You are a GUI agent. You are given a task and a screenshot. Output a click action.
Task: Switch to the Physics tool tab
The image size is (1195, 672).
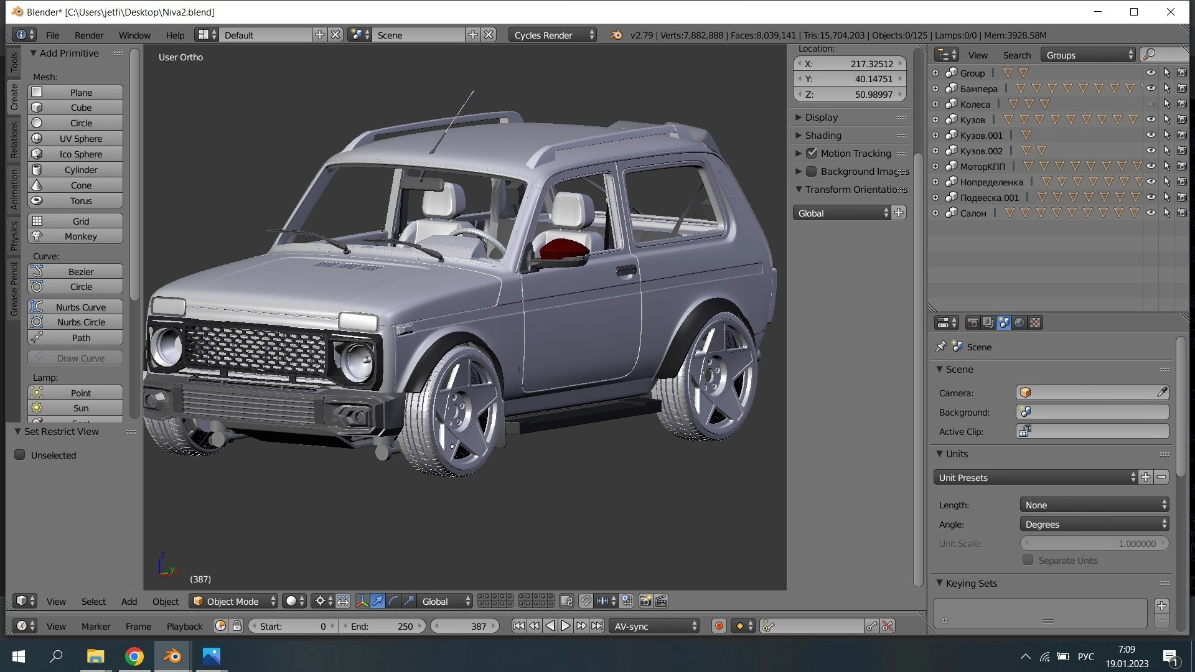click(14, 236)
